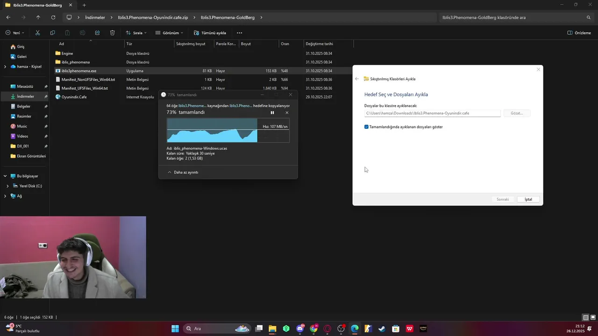The image size is (598, 336).
Task: Select the iblis3phenomena.exe file row
Action: click(x=203, y=71)
